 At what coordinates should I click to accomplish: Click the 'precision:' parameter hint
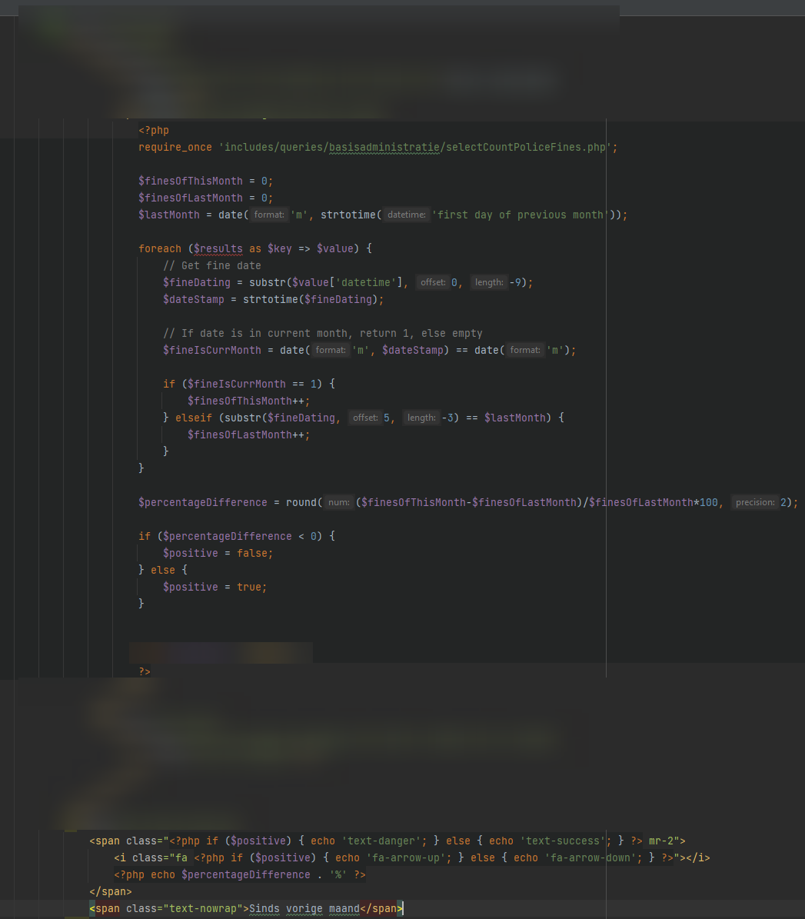[754, 502]
